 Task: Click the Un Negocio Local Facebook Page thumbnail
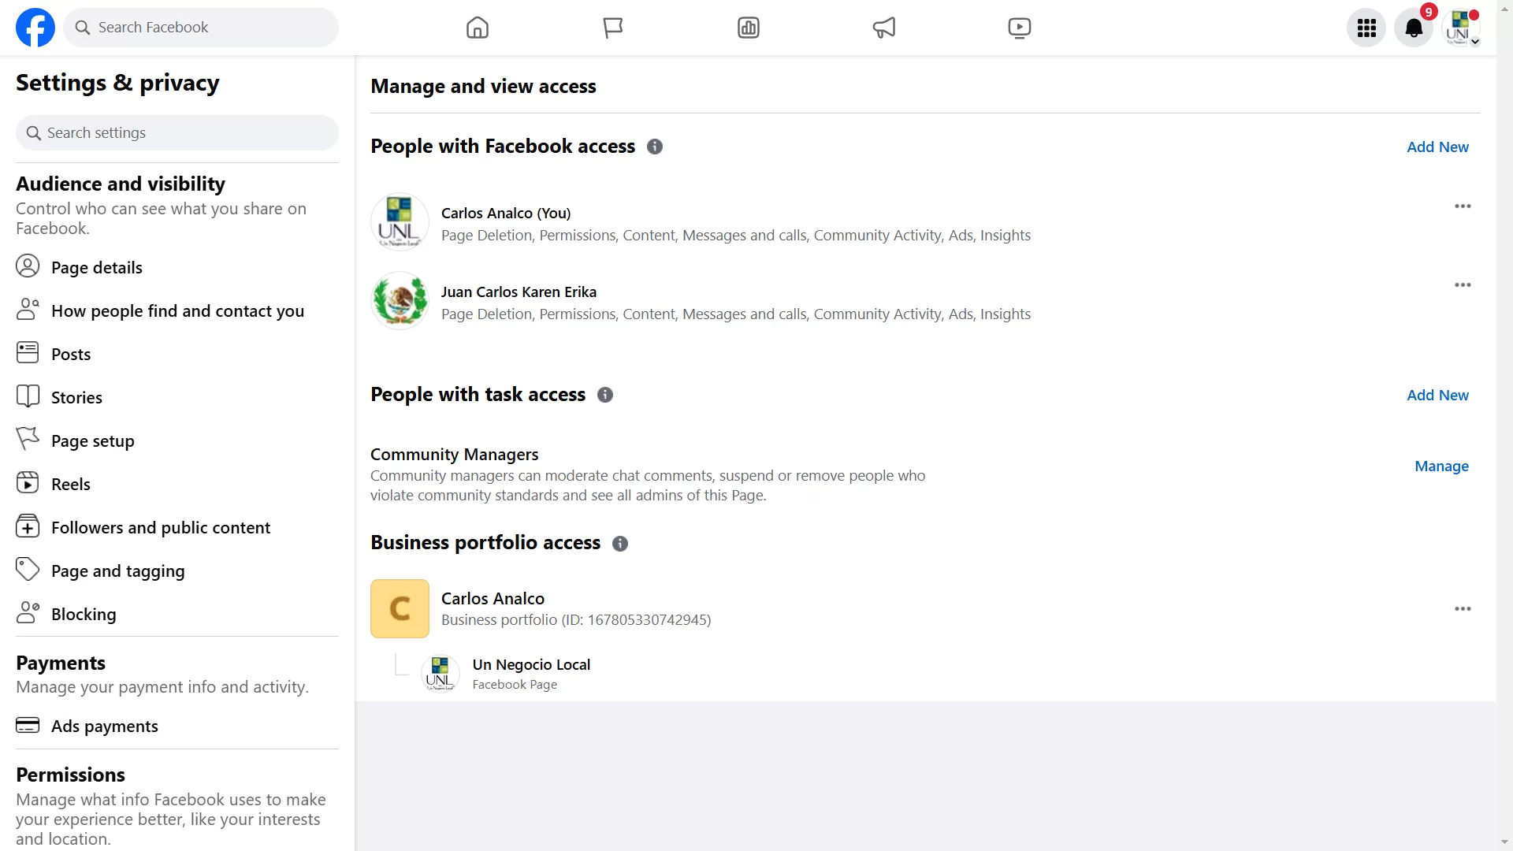coord(438,674)
